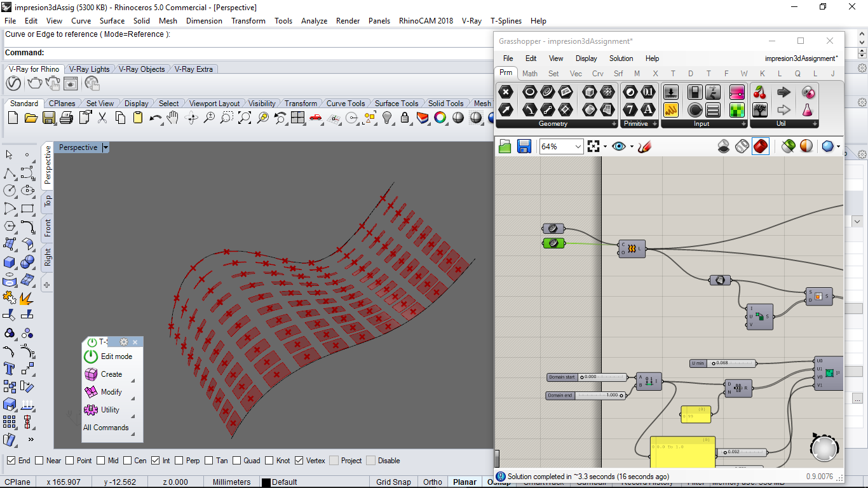Screen dimensions: 868x488
Task: Save the Grasshopper document with floppy icon
Action: 524,147
